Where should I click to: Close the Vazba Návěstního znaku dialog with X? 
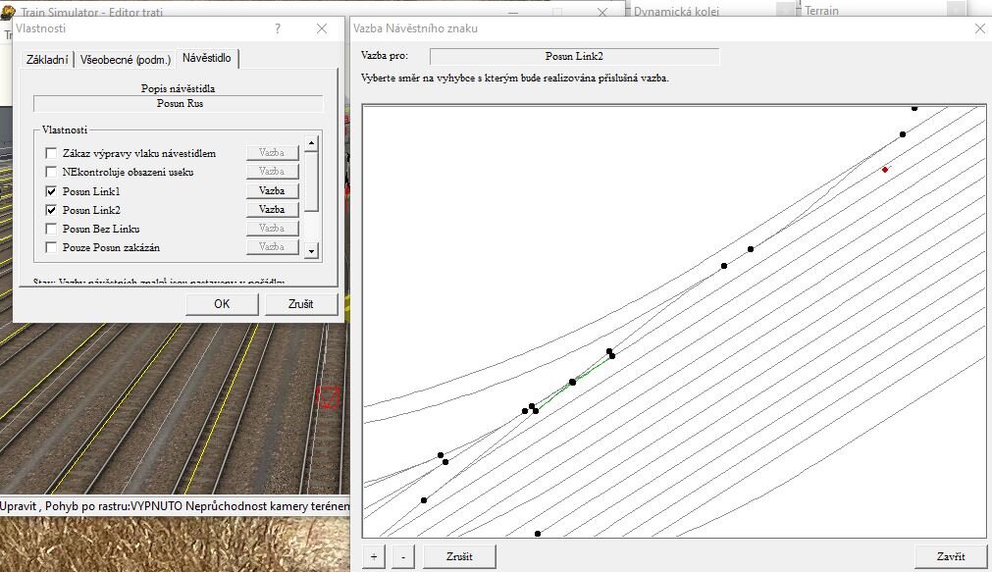978,28
